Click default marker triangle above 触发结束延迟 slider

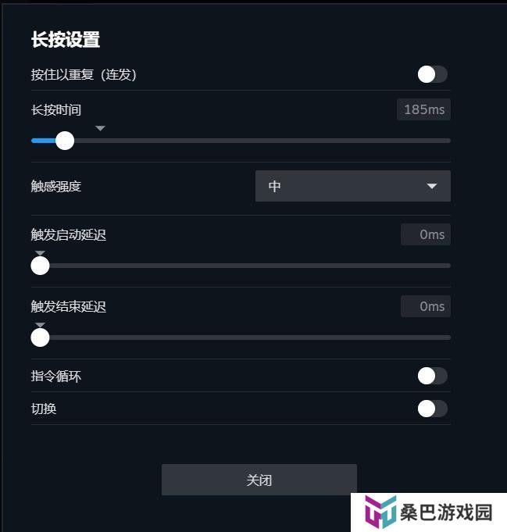tap(40, 325)
